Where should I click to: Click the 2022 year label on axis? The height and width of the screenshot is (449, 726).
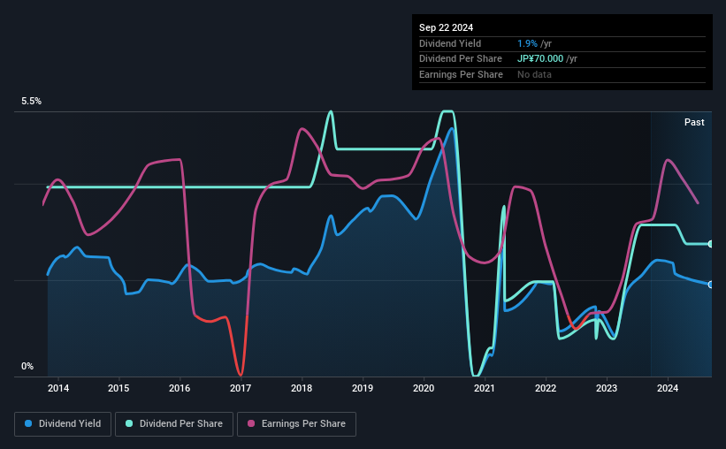pos(546,388)
